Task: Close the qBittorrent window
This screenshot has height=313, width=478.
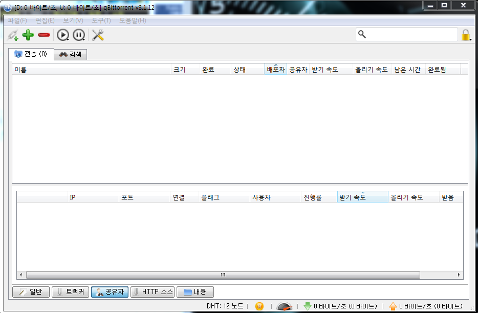Action: pos(463,5)
